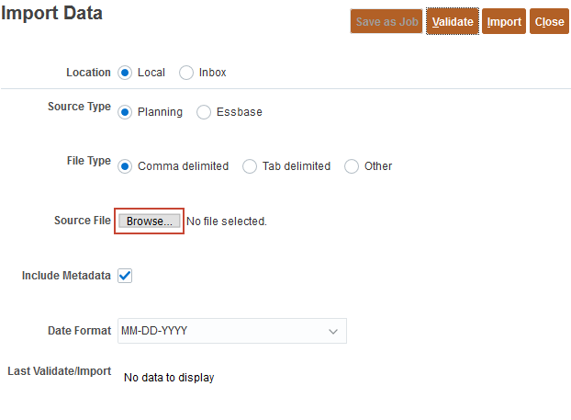Click the Import Data heading

coord(51,14)
